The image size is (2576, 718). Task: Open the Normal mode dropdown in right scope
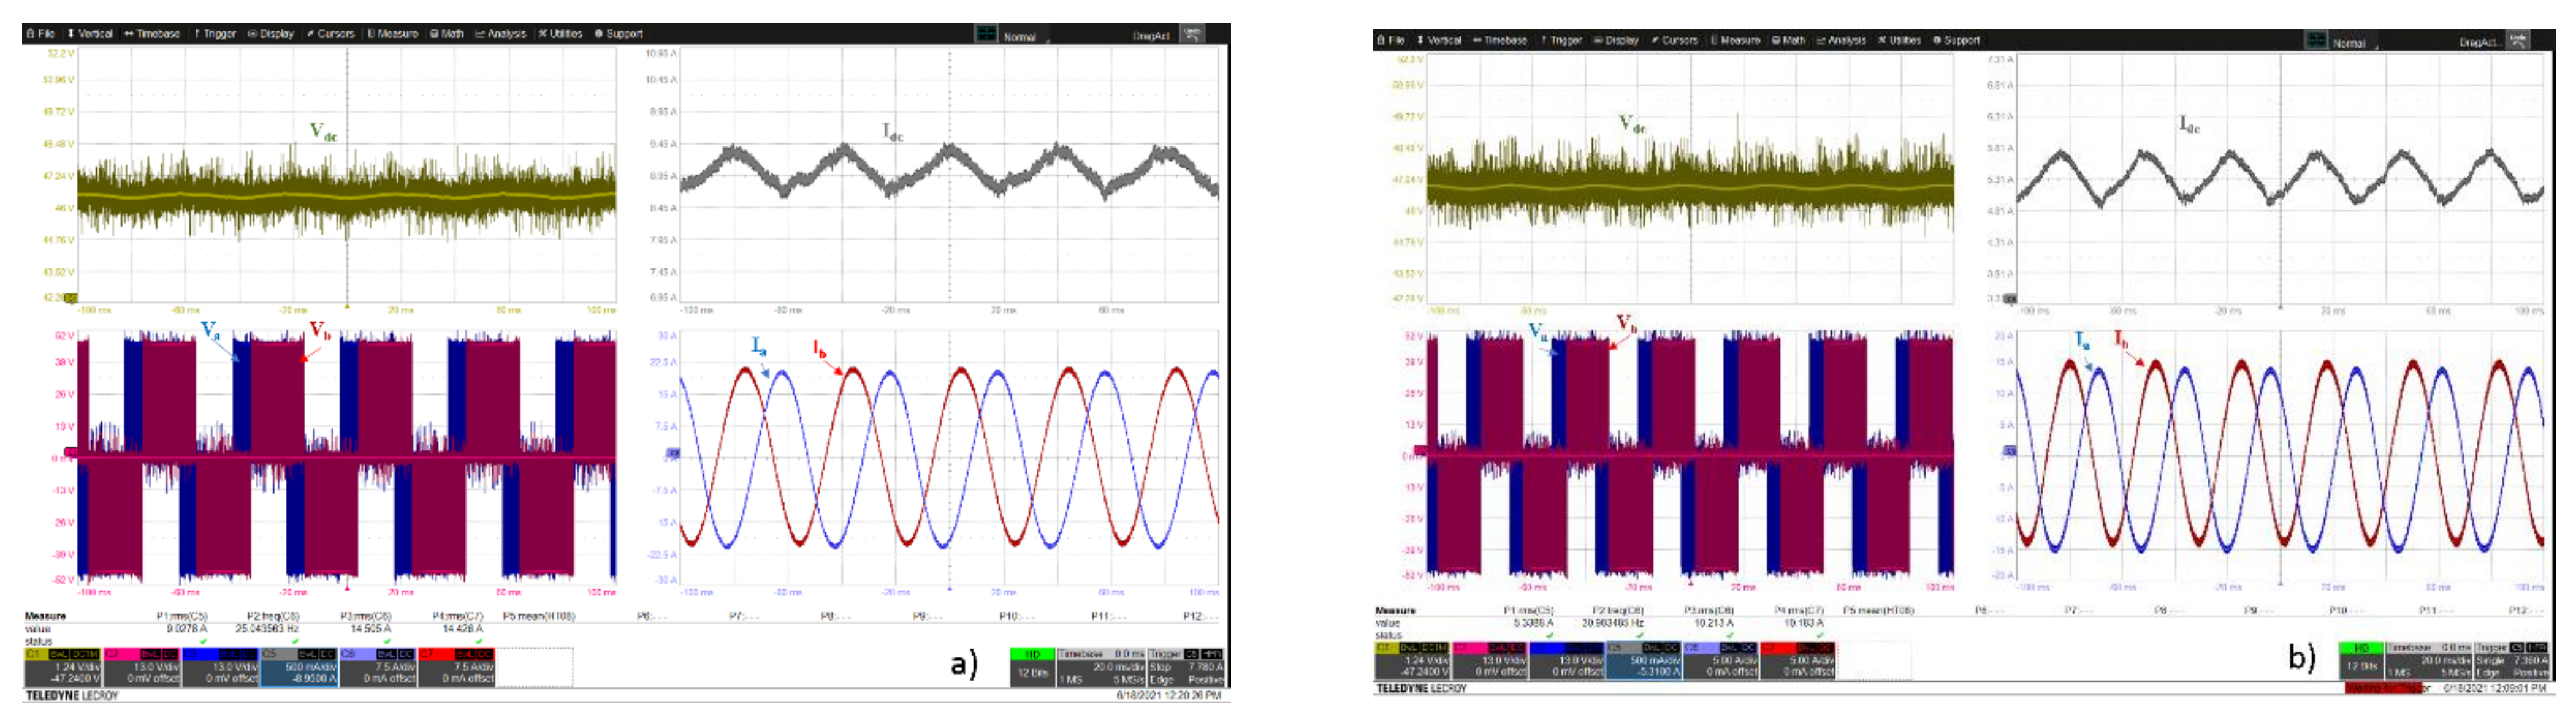click(2355, 43)
